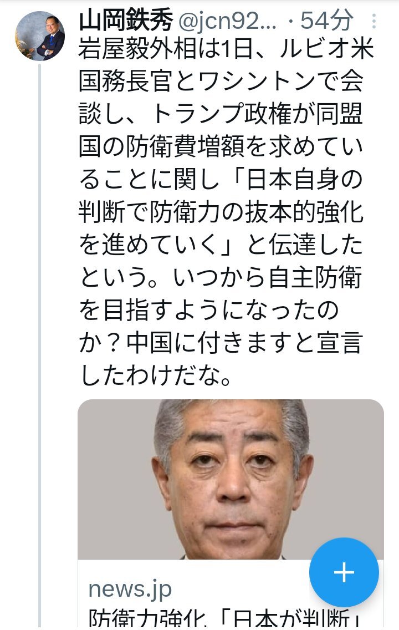Click tweet line mentioning いつから自主防衛
Screen dimensions: 399x630
[221, 278]
